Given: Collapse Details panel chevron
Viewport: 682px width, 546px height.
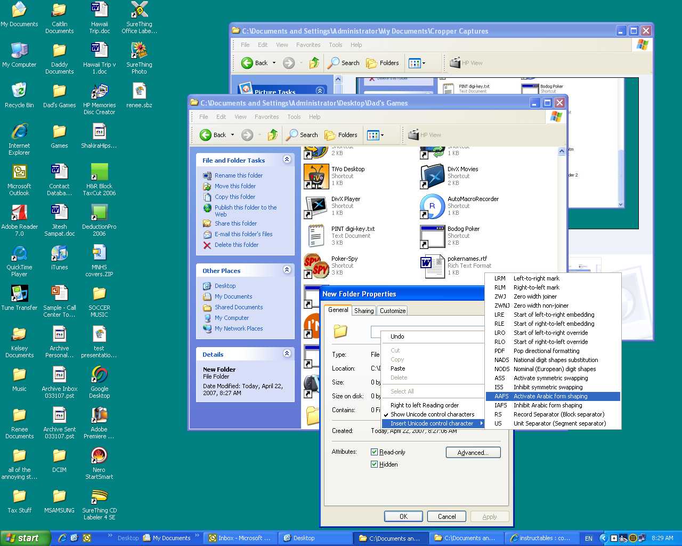Looking at the screenshot, I should pos(287,354).
